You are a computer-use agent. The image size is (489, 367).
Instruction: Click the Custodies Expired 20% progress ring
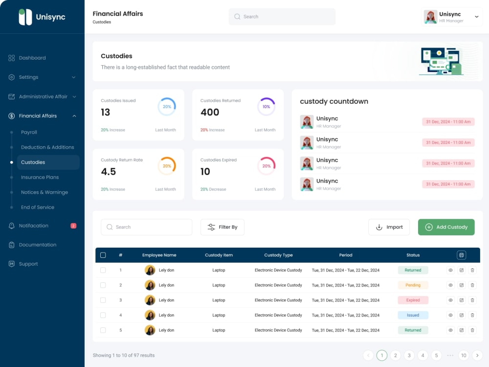267,166
